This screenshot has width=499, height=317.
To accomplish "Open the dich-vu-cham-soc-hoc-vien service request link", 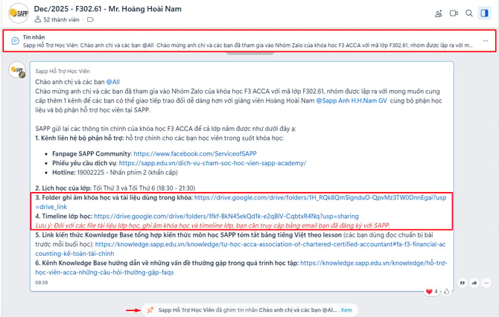I will pyautogui.click(x=212, y=163).
